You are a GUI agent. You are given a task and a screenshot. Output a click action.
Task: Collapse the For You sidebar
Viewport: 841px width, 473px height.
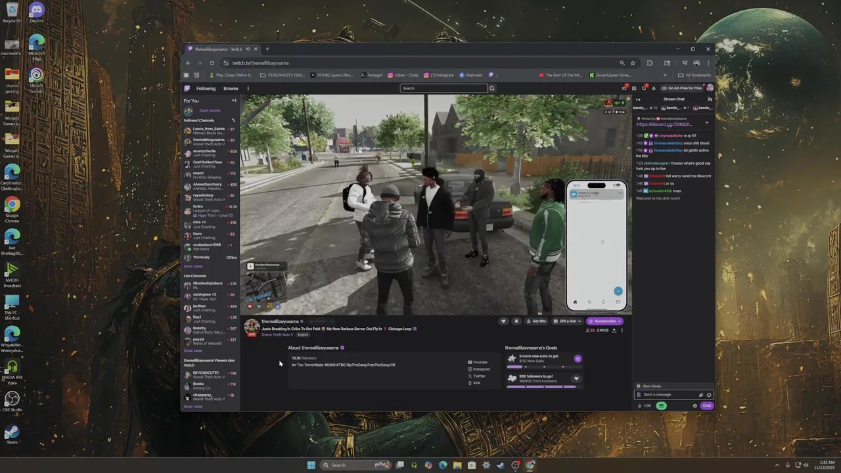pyautogui.click(x=234, y=101)
